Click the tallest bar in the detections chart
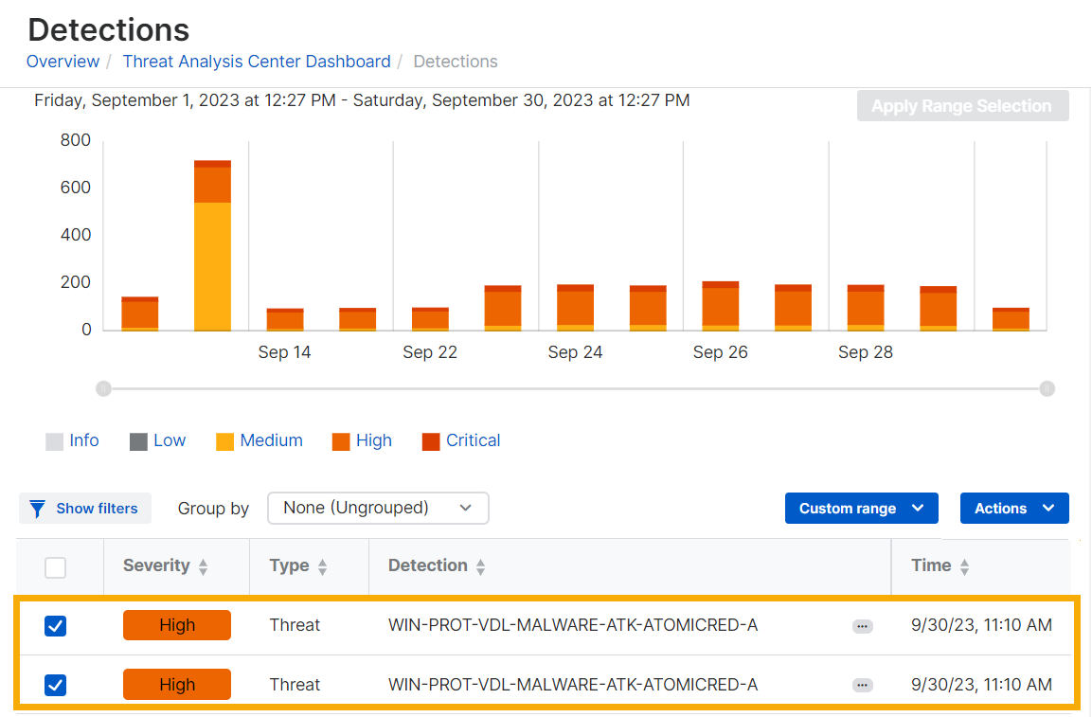 coord(212,246)
